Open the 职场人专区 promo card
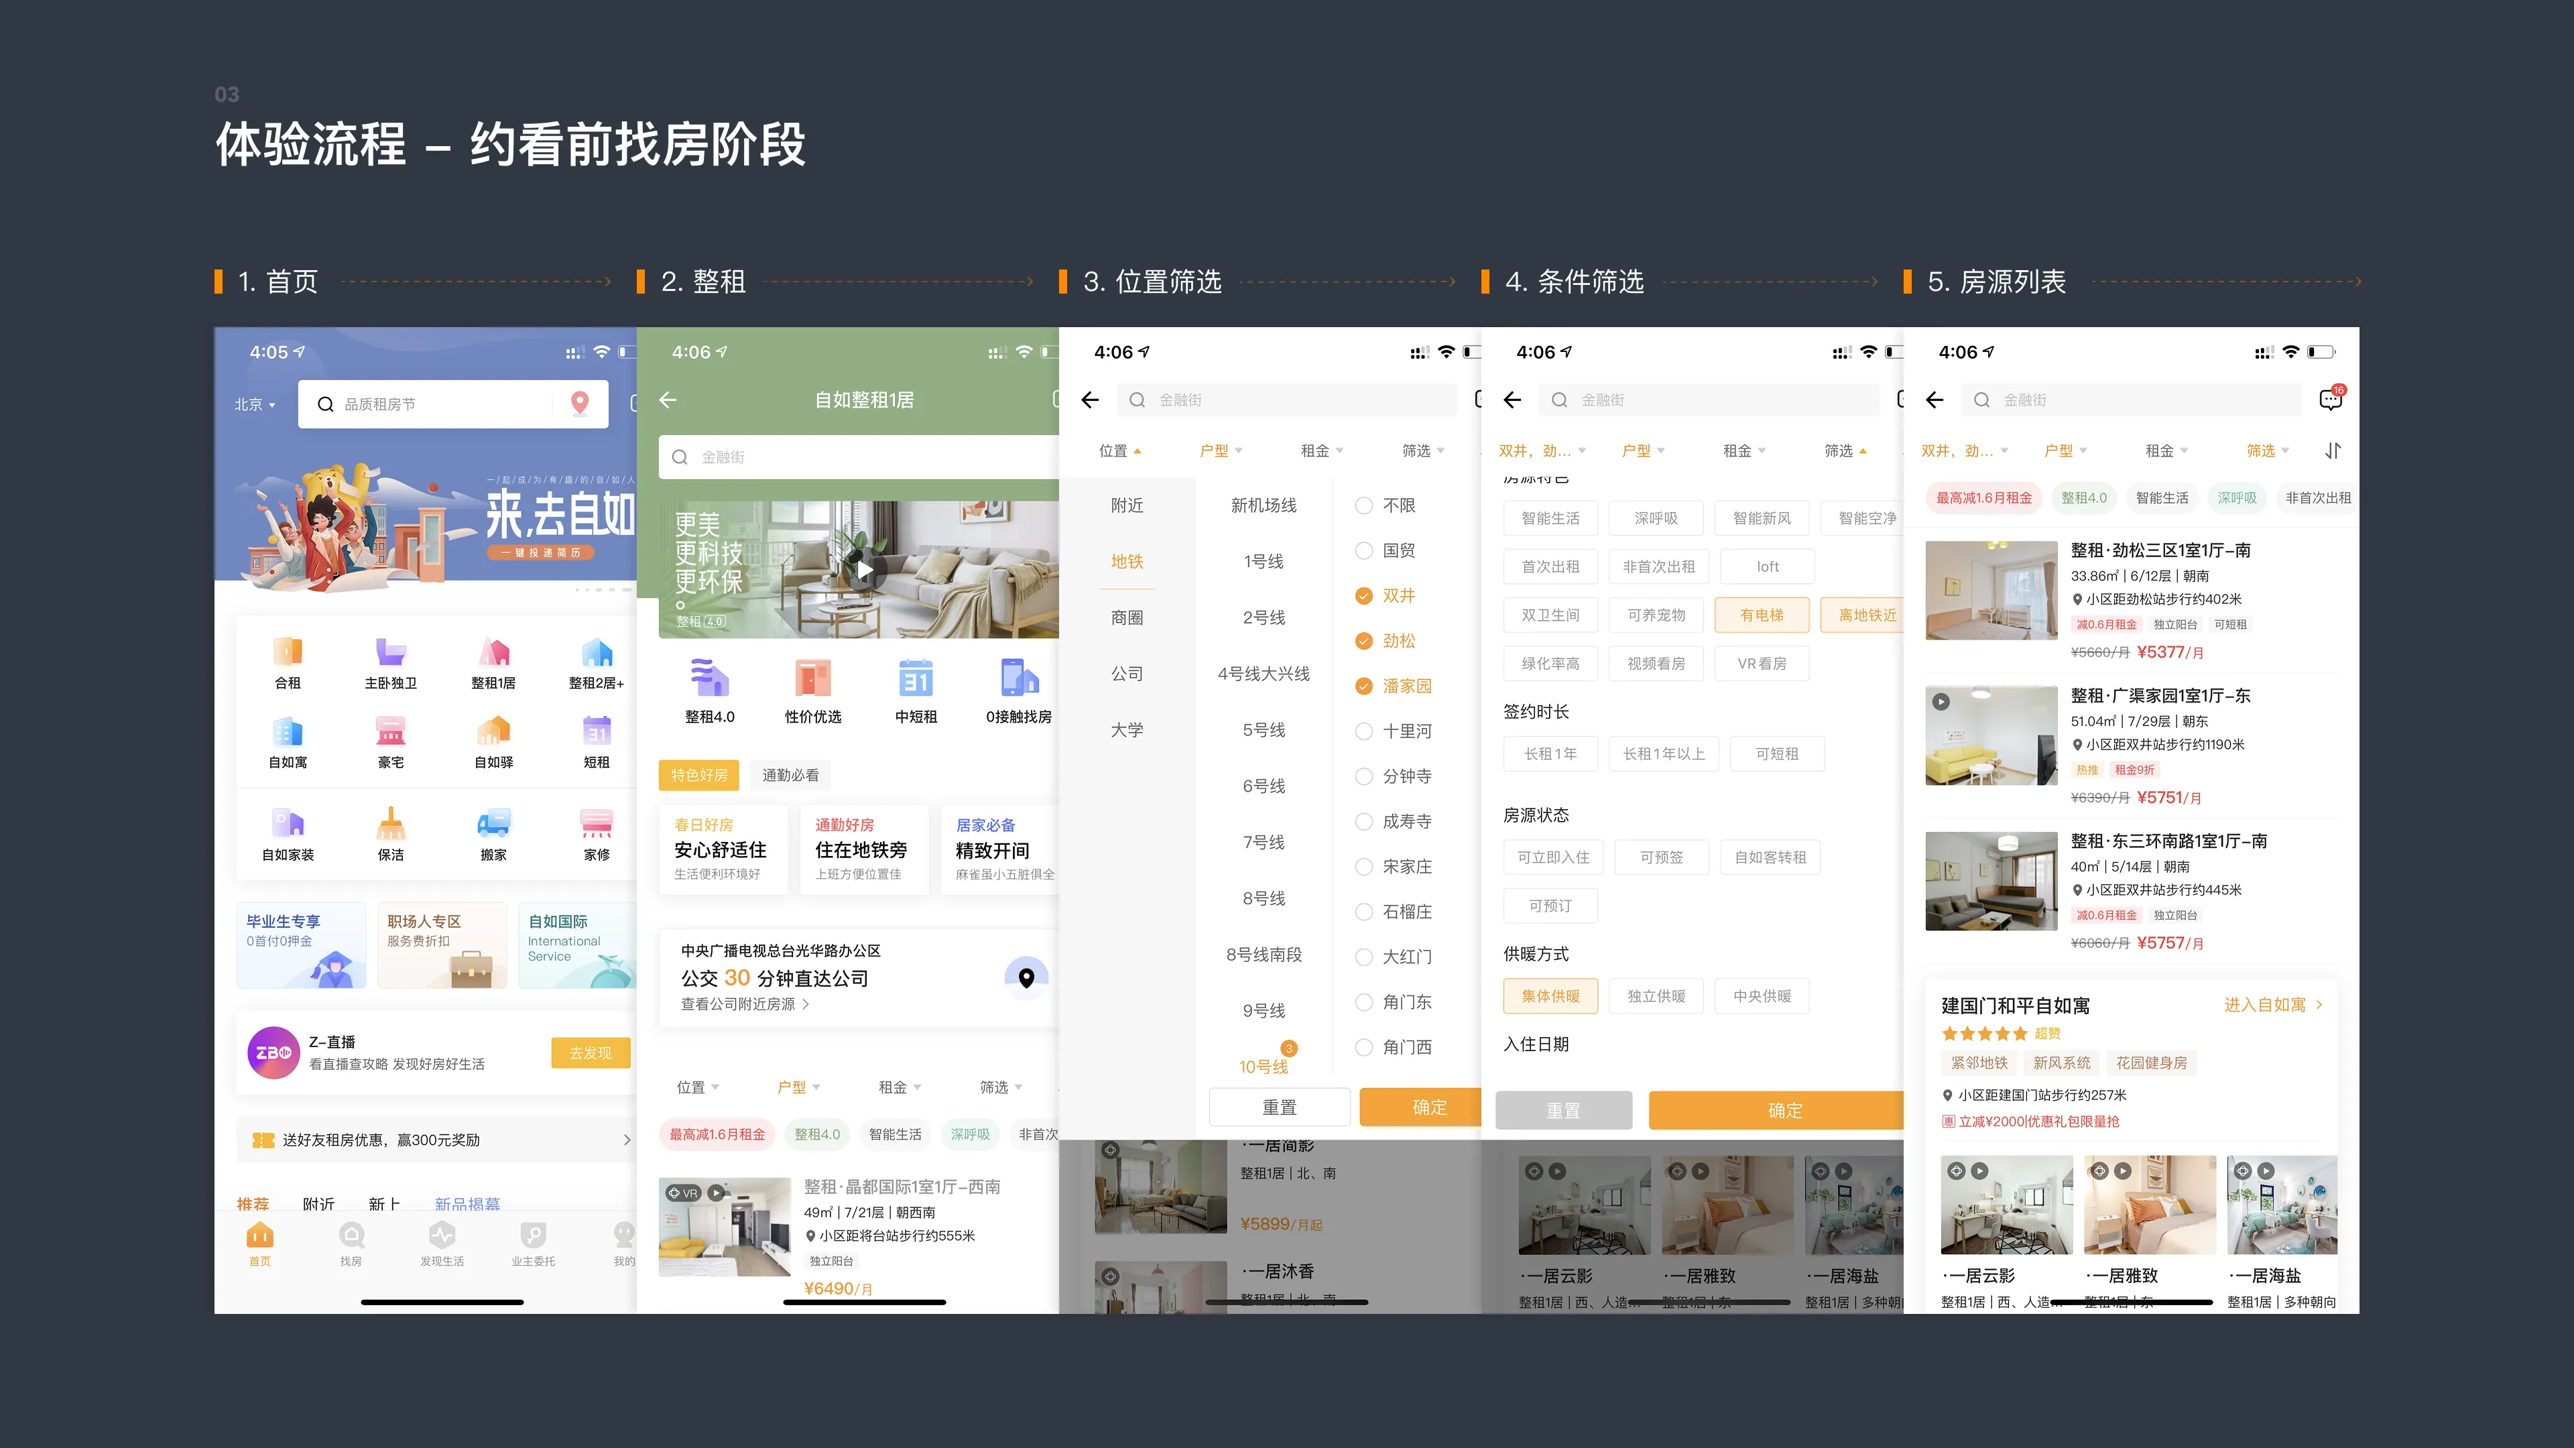This screenshot has height=1448, width=2574. click(442, 945)
